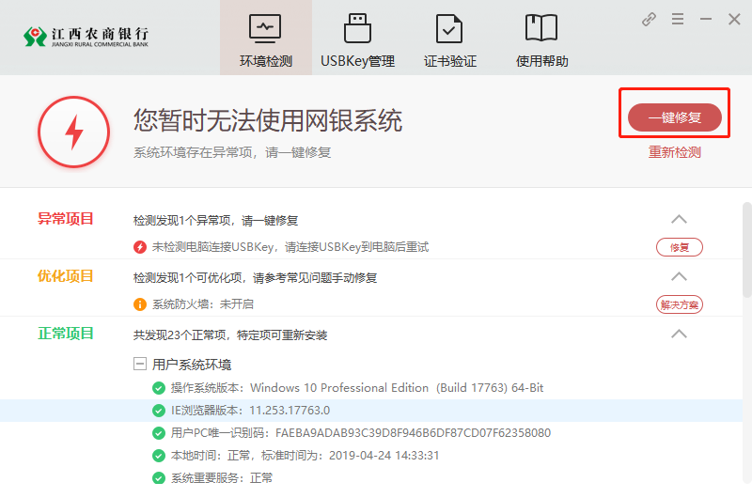Click the orange firewall warning icon
Viewport: 752px width, 498px height.
click(x=139, y=304)
